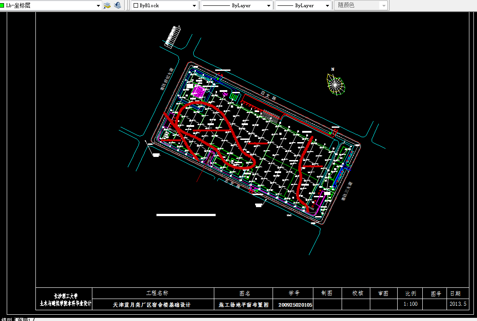Select the north arrow compass symbol

click(336, 84)
